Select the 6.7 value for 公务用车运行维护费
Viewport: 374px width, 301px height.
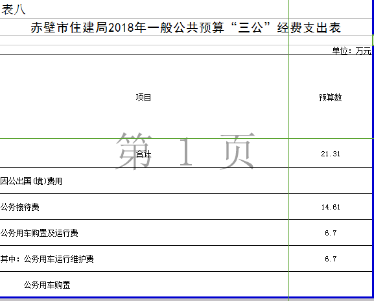pos(331,259)
